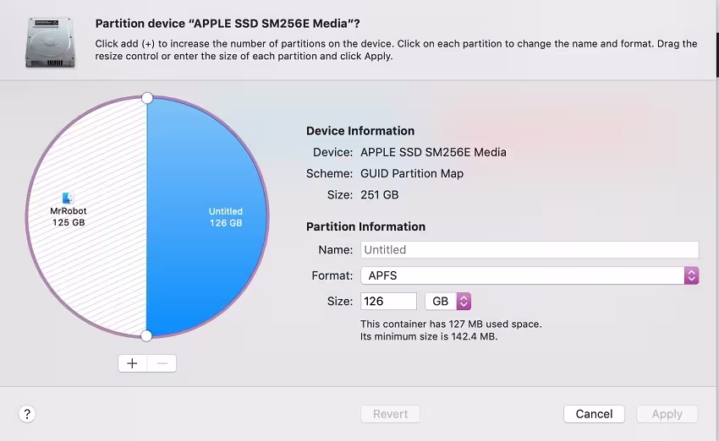Click the top resize handle on the pie chart
This screenshot has width=719, height=441.
coord(147,98)
